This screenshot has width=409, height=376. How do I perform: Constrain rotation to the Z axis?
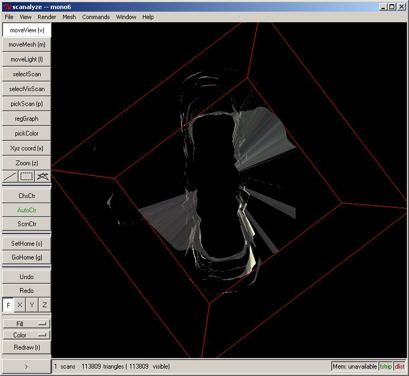(x=44, y=305)
